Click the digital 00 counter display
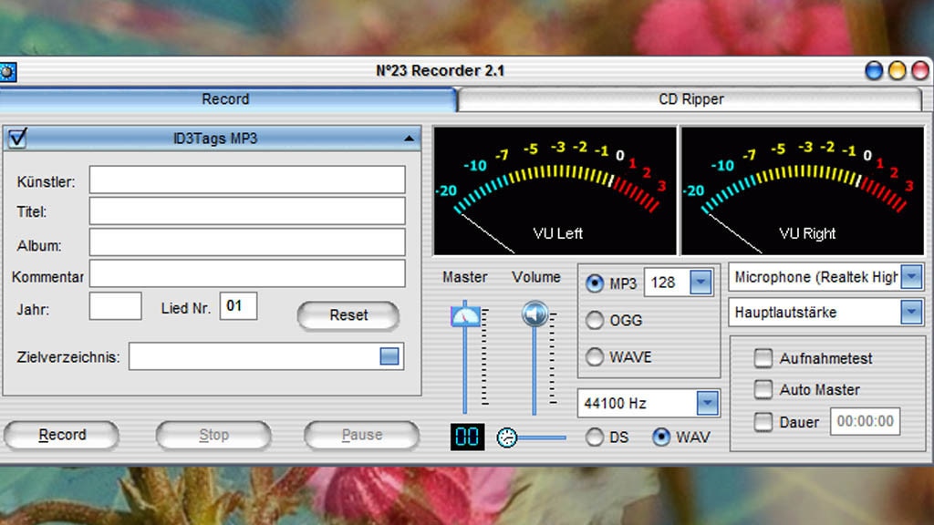Image resolution: width=934 pixels, height=525 pixels. (467, 437)
